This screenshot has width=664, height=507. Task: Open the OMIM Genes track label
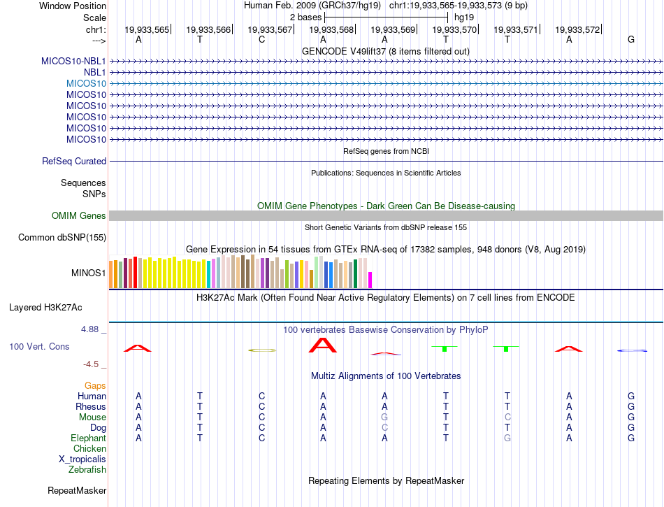coord(79,215)
